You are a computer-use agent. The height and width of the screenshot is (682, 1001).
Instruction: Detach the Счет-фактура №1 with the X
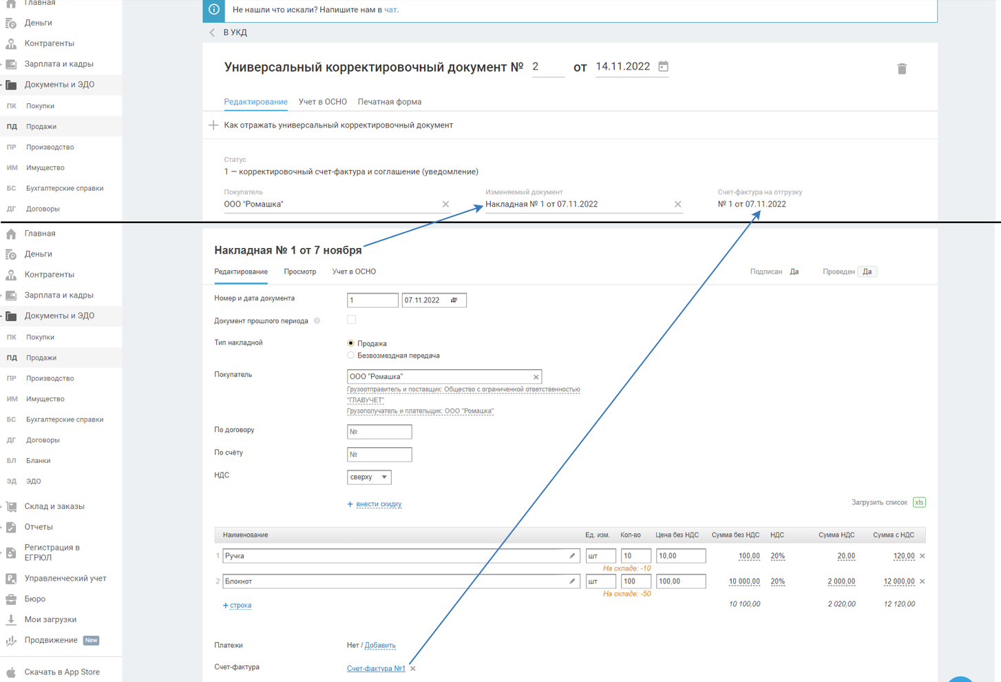tap(413, 668)
